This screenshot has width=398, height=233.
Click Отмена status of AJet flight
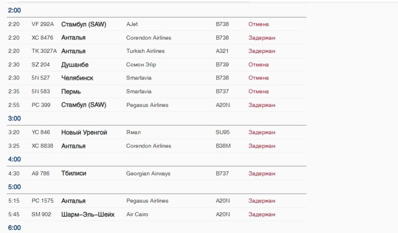tap(259, 24)
